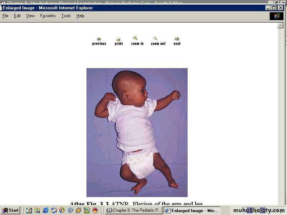The image size is (287, 215).
Task: Click the infant ATNR photo
Action: click(x=137, y=132)
